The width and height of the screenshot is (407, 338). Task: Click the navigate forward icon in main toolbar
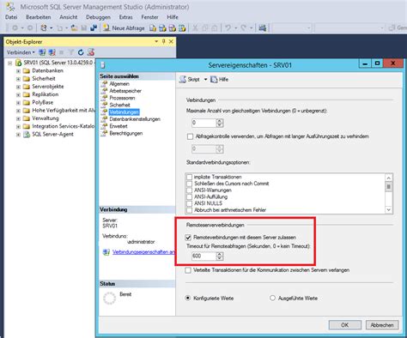[x=30, y=28]
